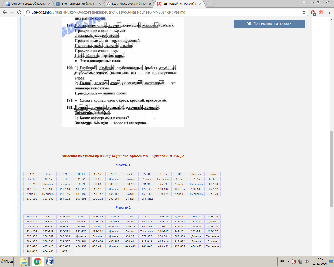
Task: Open exercises 417-422 link
Action: [180, 241]
